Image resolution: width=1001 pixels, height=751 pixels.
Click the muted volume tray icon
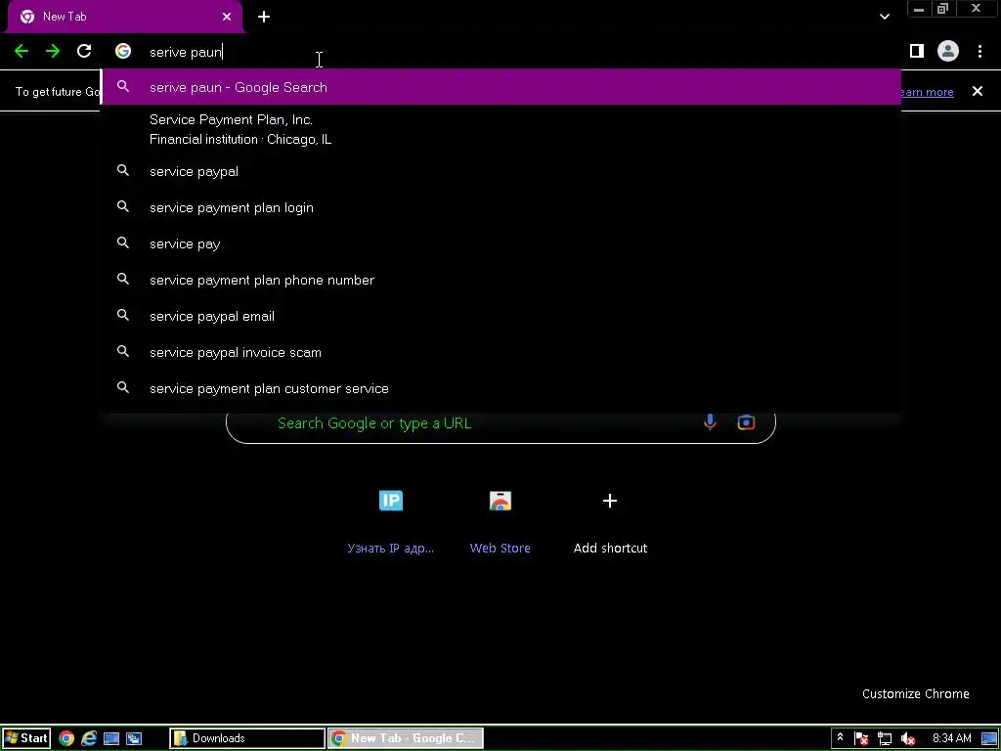point(908,739)
